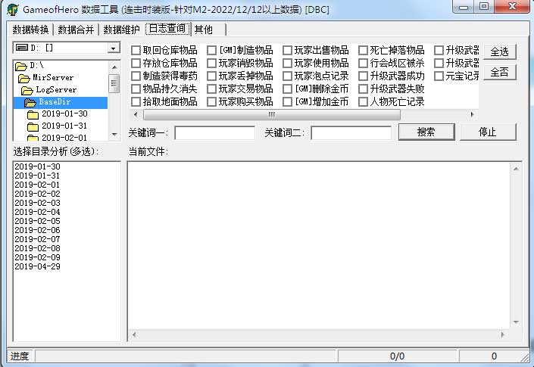Select the 日志查询 tab

tap(167, 29)
